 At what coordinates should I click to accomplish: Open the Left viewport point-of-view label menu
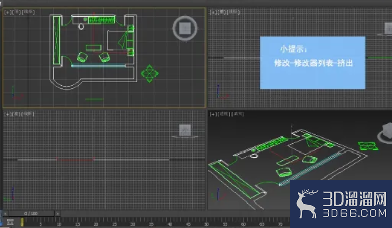tap(17, 114)
